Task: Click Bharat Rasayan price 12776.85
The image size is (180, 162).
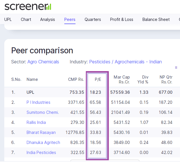Action: pyautogui.click(x=75, y=132)
